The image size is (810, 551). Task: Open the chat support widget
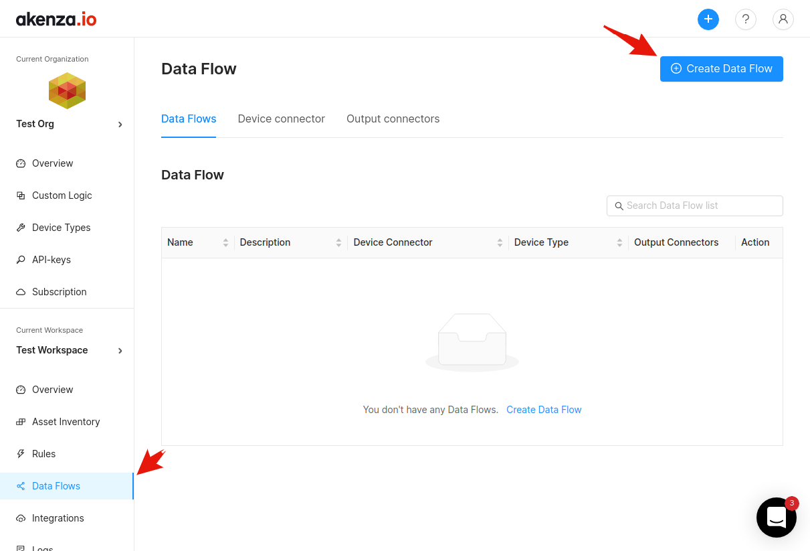(x=776, y=518)
